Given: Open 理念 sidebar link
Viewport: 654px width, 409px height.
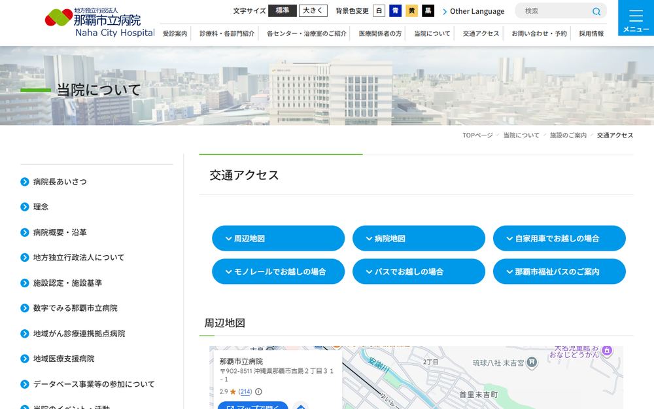Looking at the screenshot, I should point(41,207).
